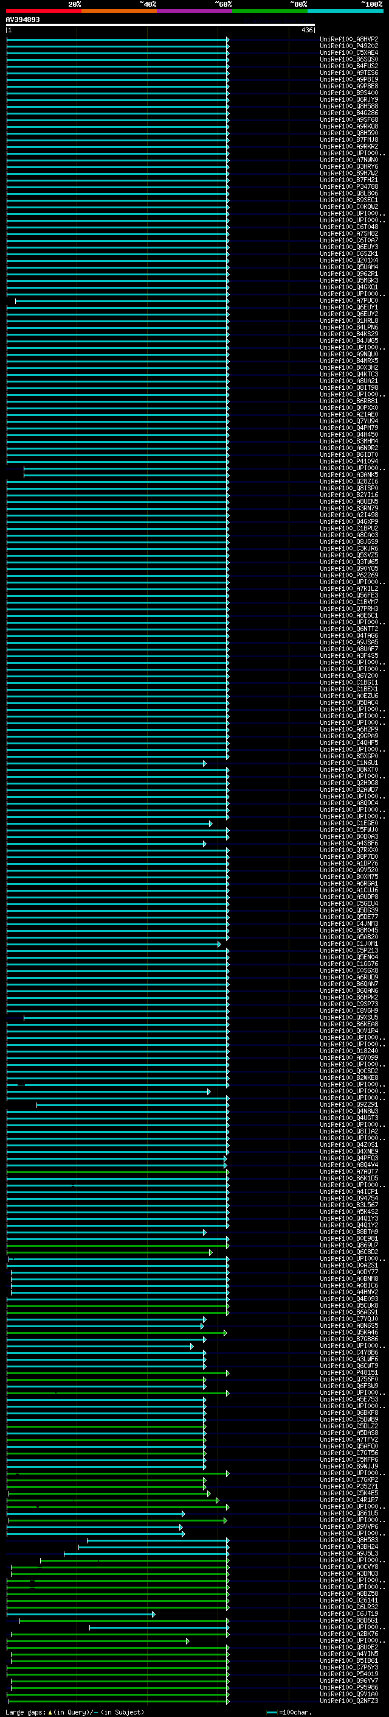
Task: Open hit UniRef100_C5XAE4
Action: point(349,52)
